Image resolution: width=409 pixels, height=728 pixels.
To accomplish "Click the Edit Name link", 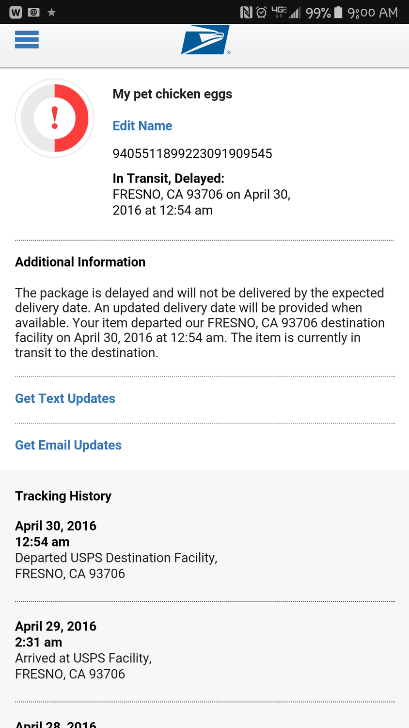I will pyautogui.click(x=142, y=126).
